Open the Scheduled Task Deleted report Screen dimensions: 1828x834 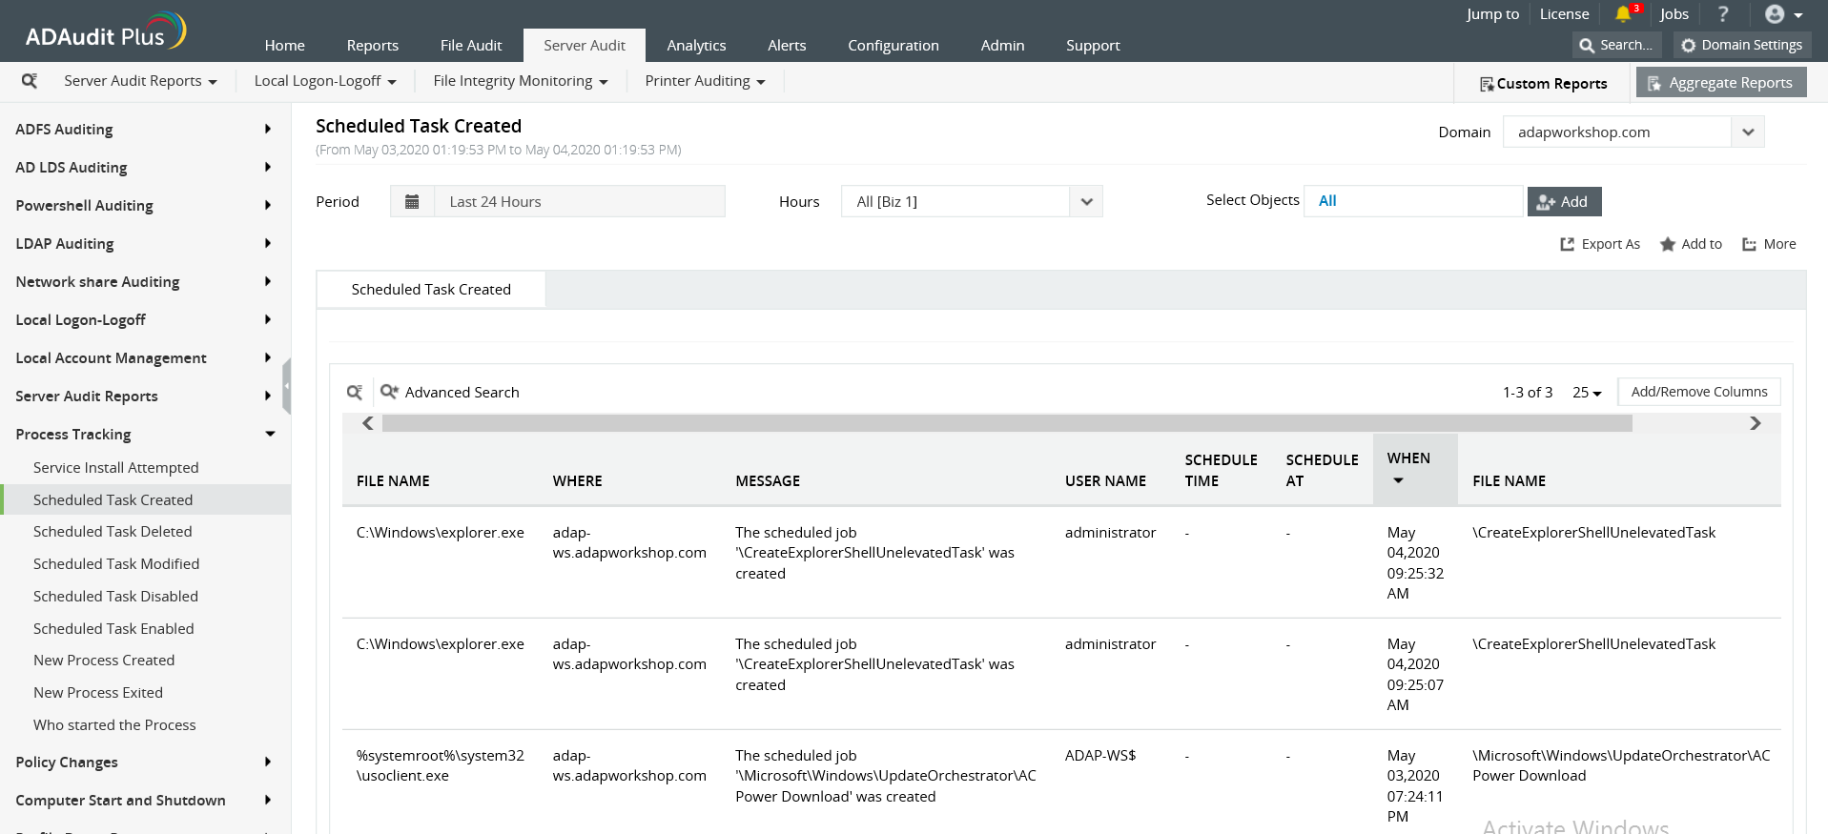[113, 532]
